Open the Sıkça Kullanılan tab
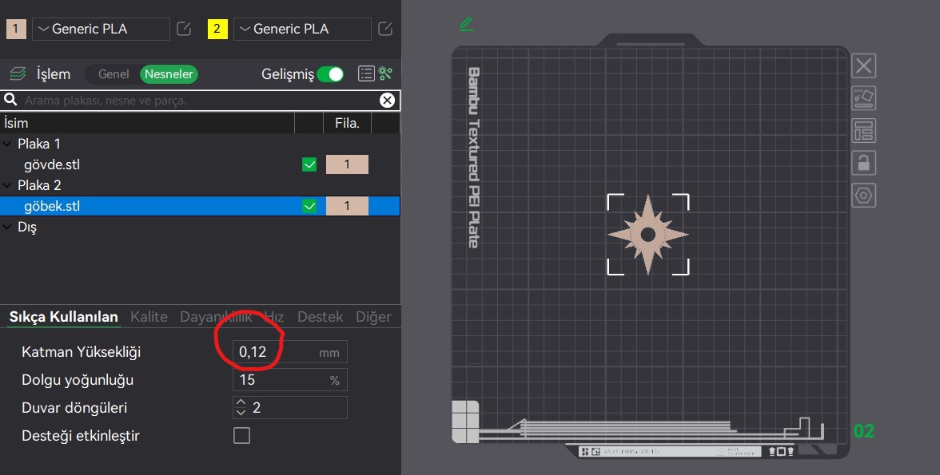This screenshot has height=475, width=940. 64,316
